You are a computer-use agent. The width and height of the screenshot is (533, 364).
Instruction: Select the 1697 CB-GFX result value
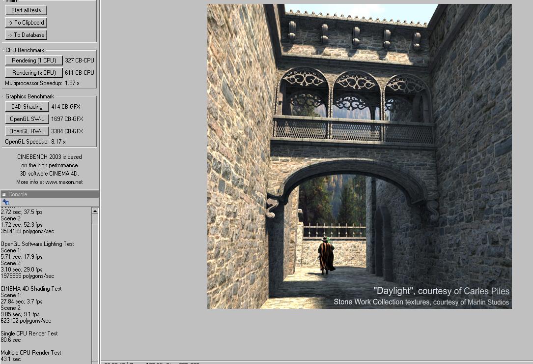(x=67, y=119)
